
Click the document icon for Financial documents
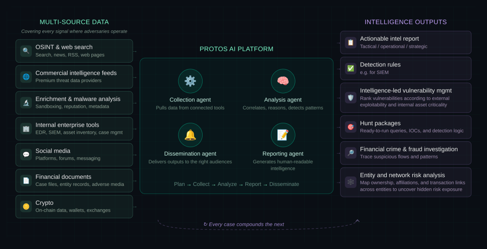tap(26, 181)
